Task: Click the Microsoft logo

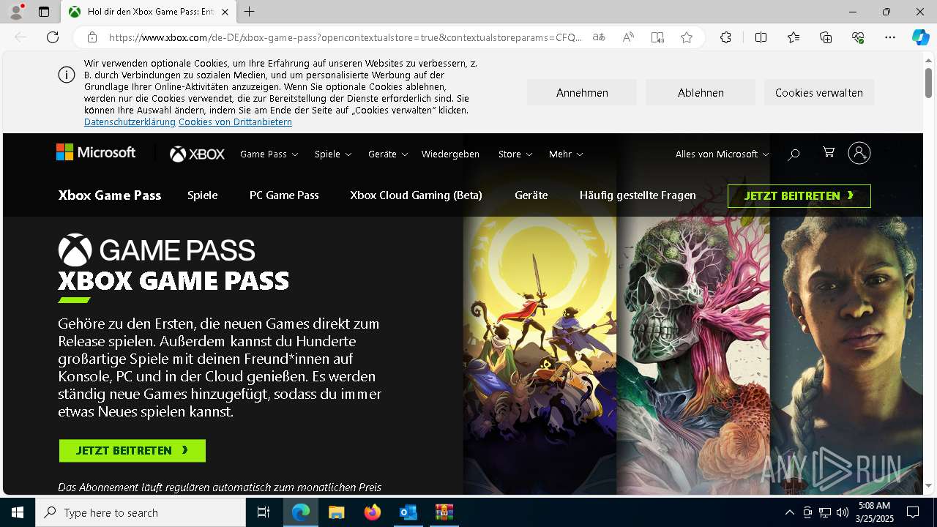Action: (96, 152)
